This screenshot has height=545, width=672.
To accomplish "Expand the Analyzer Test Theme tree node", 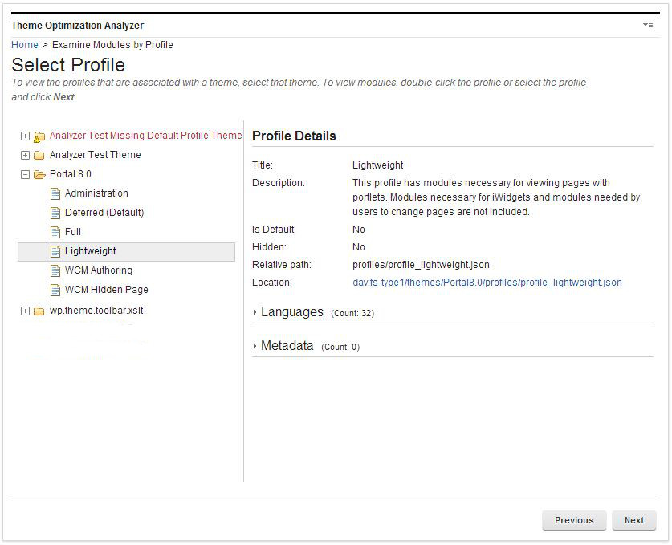I will (x=25, y=156).
